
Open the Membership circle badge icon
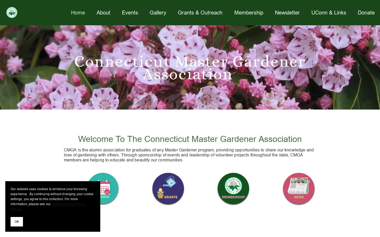(x=233, y=189)
